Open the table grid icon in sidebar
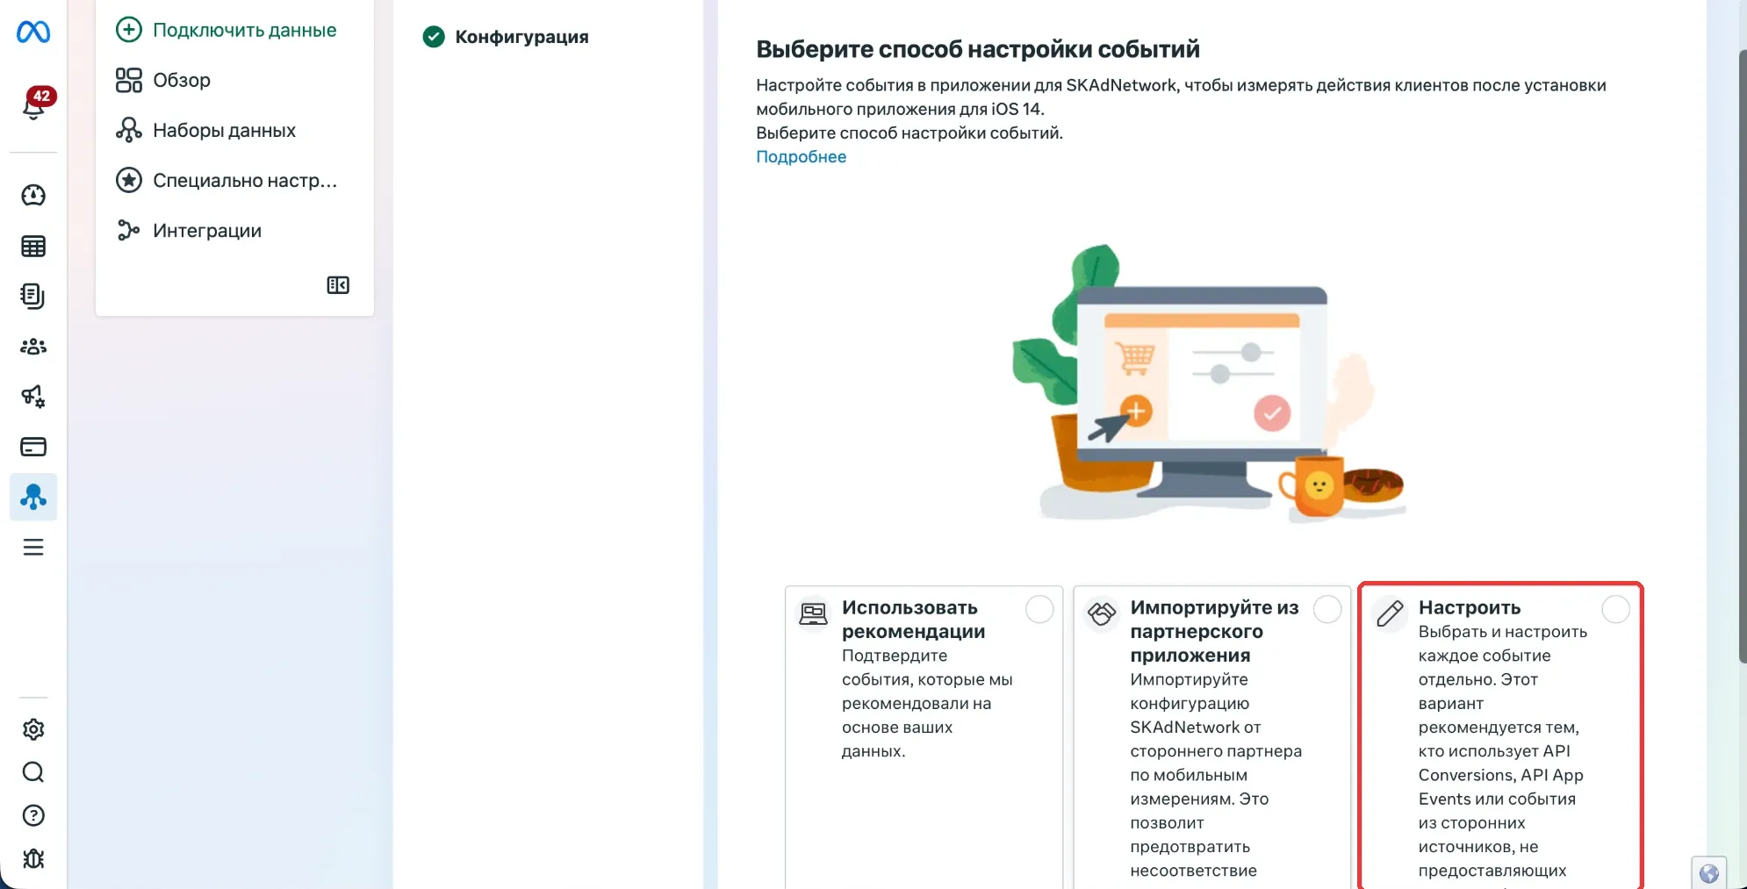Viewport: 1747px width, 889px height. [x=33, y=247]
